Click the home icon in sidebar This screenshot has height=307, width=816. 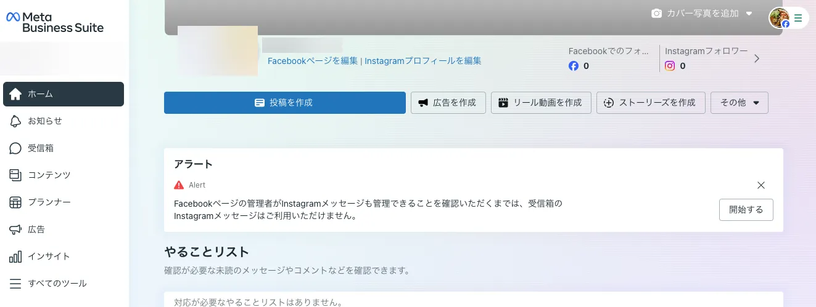click(15, 94)
